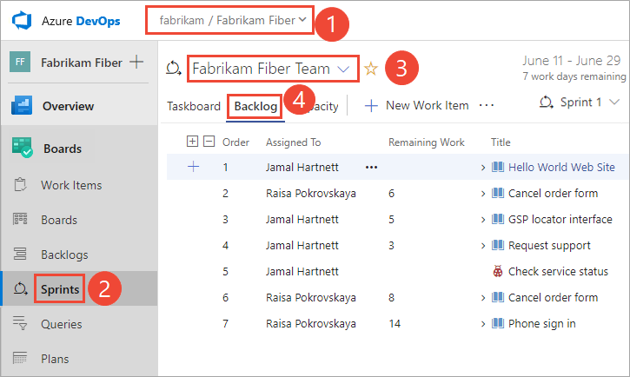Image resolution: width=630 pixels, height=377 pixels.
Task: Click remaining work value 8
Action: [x=391, y=297]
